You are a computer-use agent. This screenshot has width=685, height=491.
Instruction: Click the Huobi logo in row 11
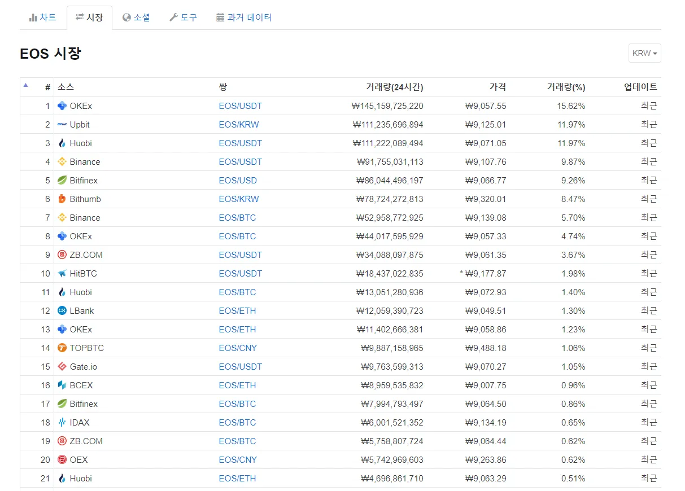point(62,292)
